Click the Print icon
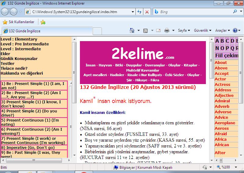Image resolution: width=244 pixels, height=173 pixels. pyautogui.click(x=167, y=30)
